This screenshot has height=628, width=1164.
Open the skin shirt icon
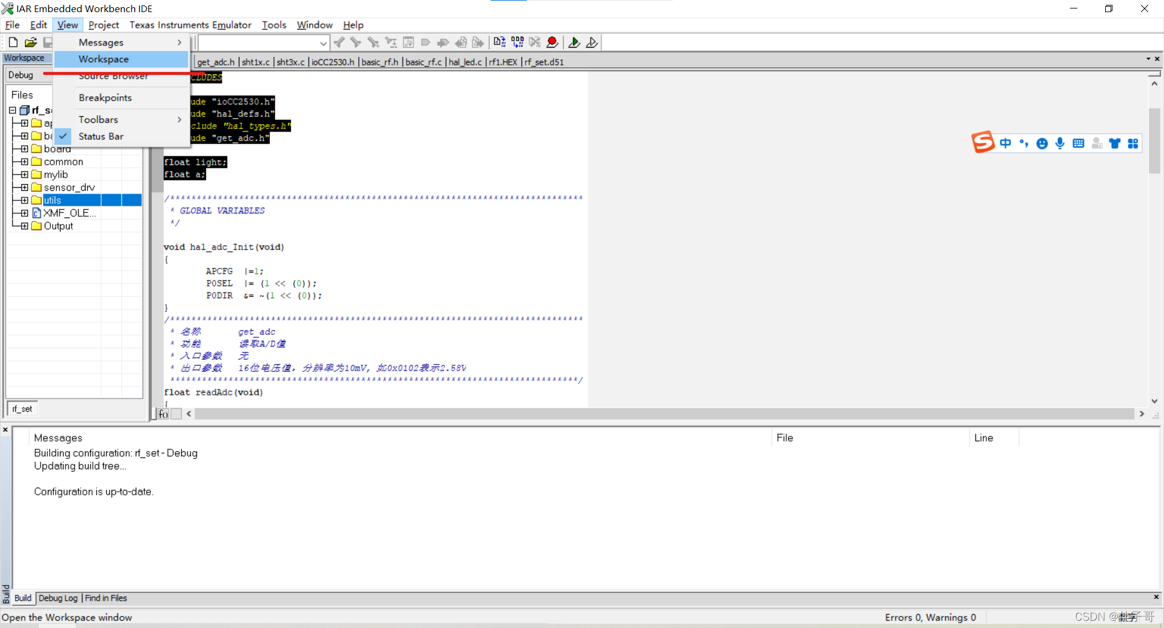pyautogui.click(x=1115, y=144)
